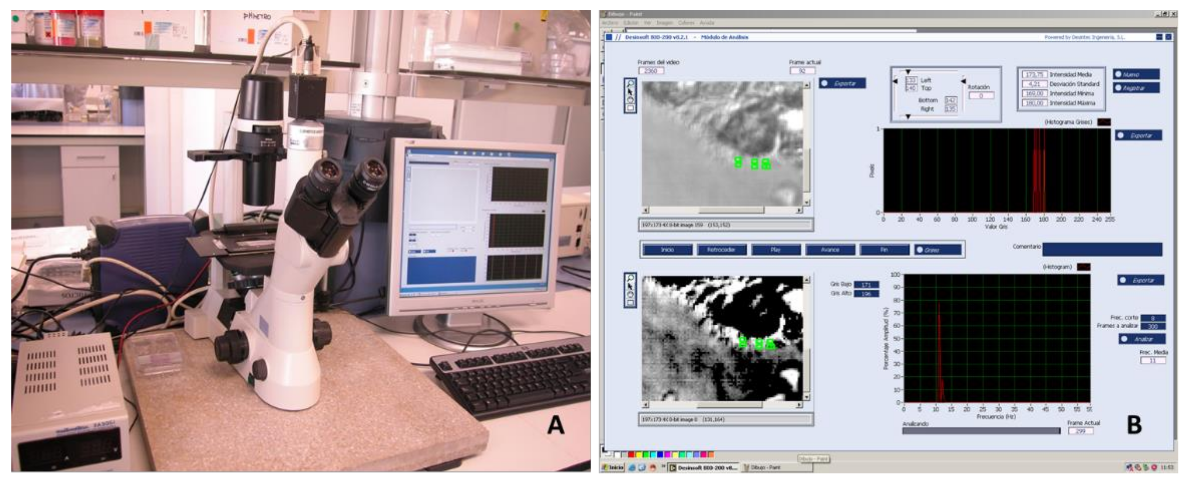The height and width of the screenshot is (486, 1187).
Task: Choose the oval tool beside the bottom image
Action: [x=630, y=295]
